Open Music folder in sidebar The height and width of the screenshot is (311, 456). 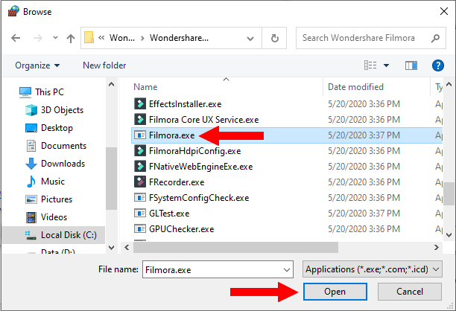point(45,182)
